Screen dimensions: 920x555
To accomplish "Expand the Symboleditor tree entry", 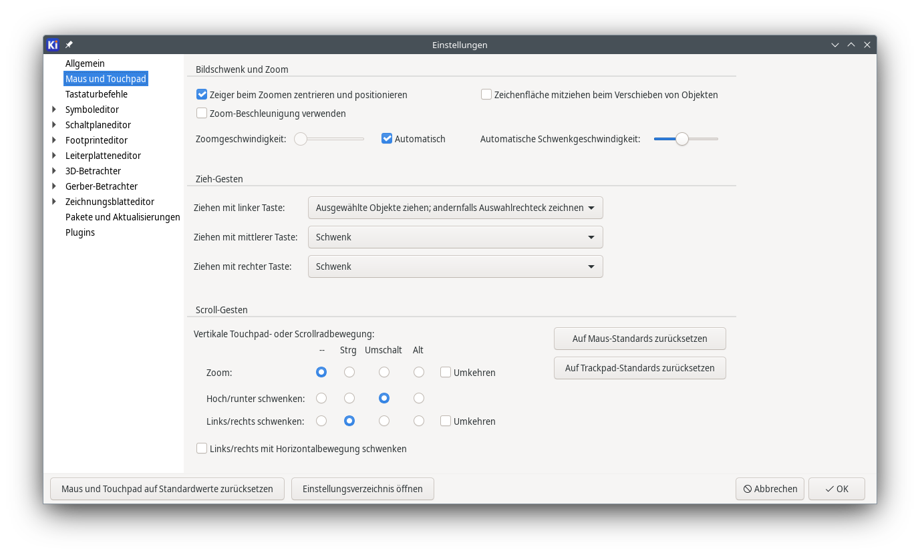I will pos(54,110).
